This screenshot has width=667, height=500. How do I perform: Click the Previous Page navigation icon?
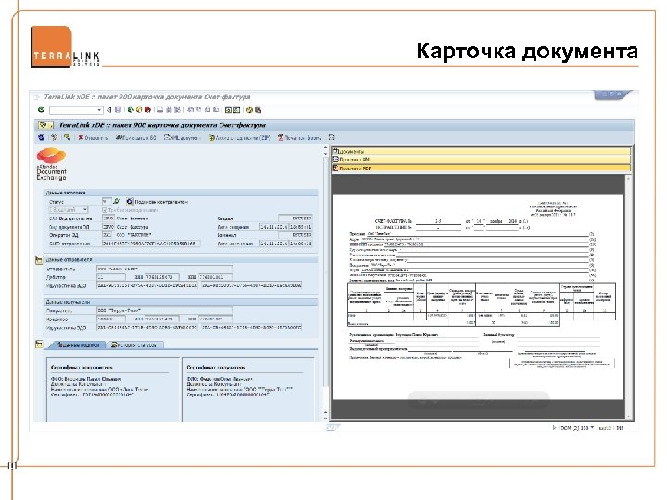[198, 110]
